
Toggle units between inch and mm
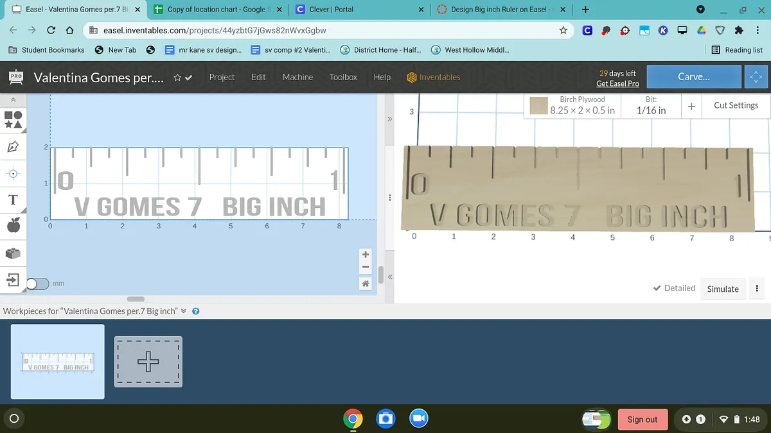click(37, 284)
